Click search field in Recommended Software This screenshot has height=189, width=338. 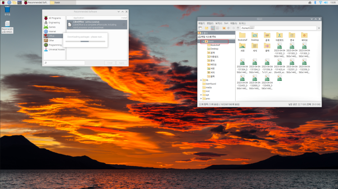point(64,63)
